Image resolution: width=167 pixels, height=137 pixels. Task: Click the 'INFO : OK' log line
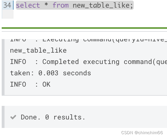[x=30, y=84]
